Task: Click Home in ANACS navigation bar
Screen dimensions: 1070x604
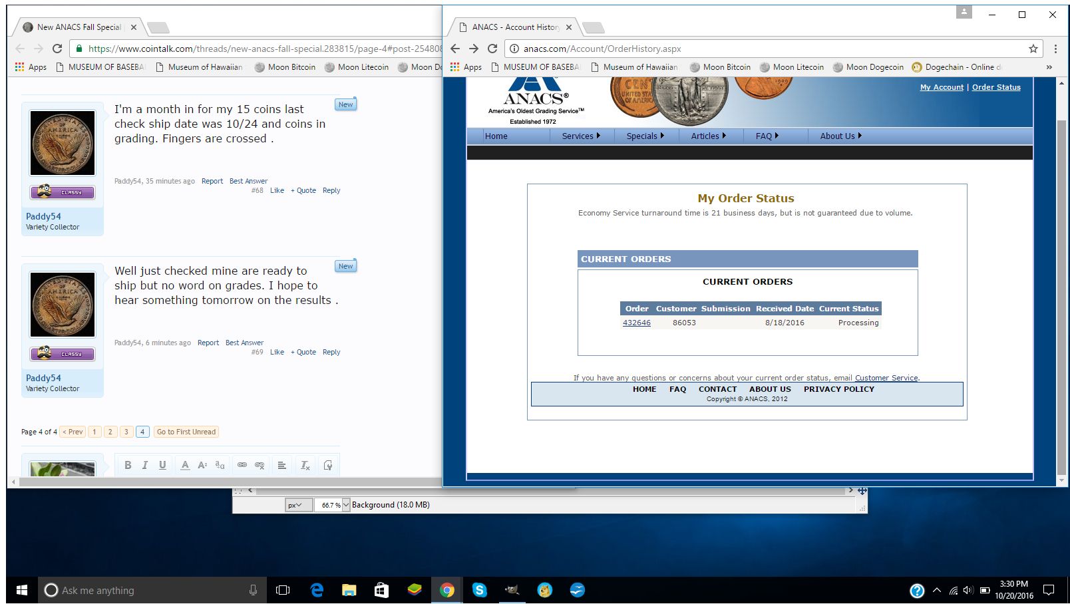Action: 496,136
